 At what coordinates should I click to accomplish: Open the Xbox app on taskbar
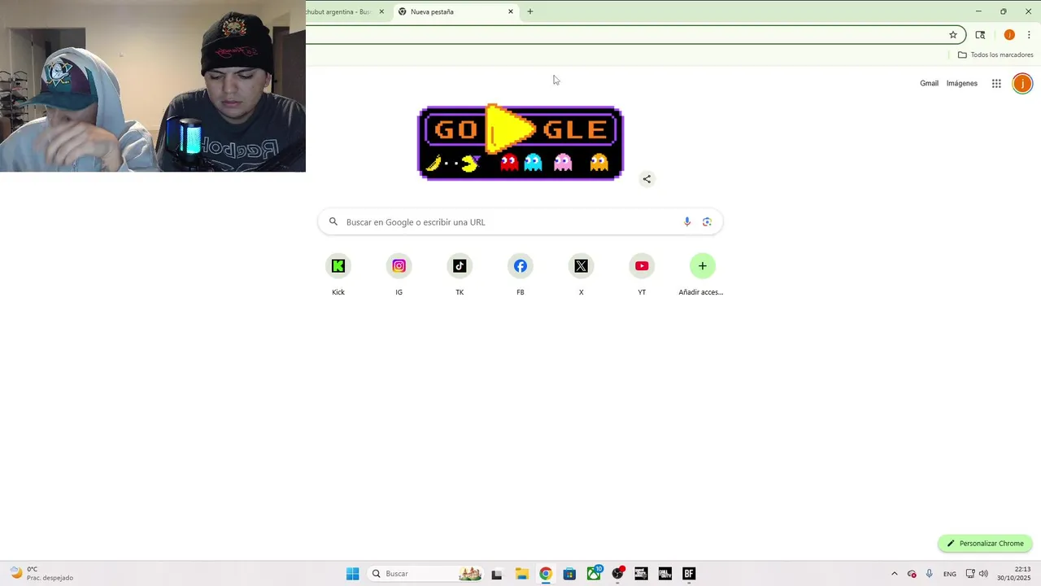(x=594, y=574)
